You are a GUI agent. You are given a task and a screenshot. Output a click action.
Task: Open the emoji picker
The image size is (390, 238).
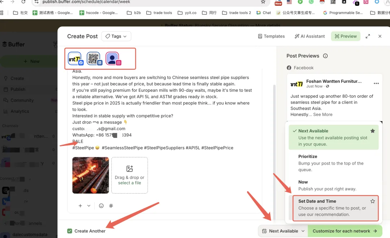pos(101,205)
